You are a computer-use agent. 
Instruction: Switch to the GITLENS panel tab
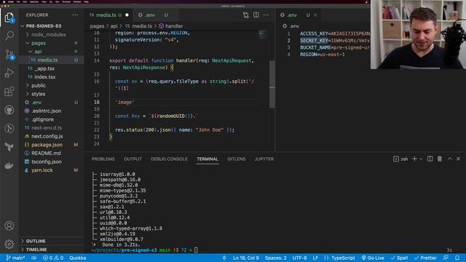coord(236,159)
